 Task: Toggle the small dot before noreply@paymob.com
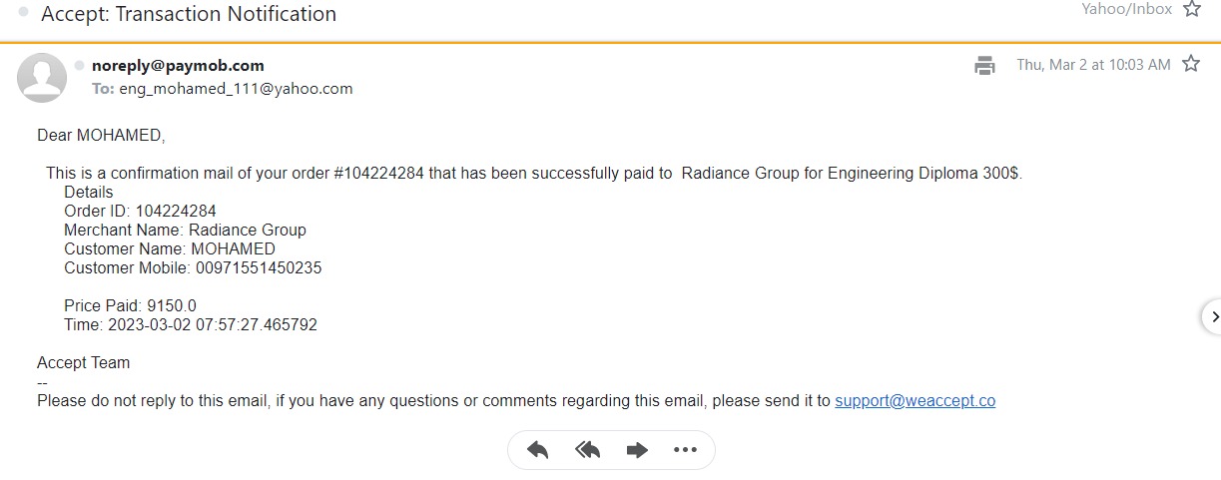point(80,65)
